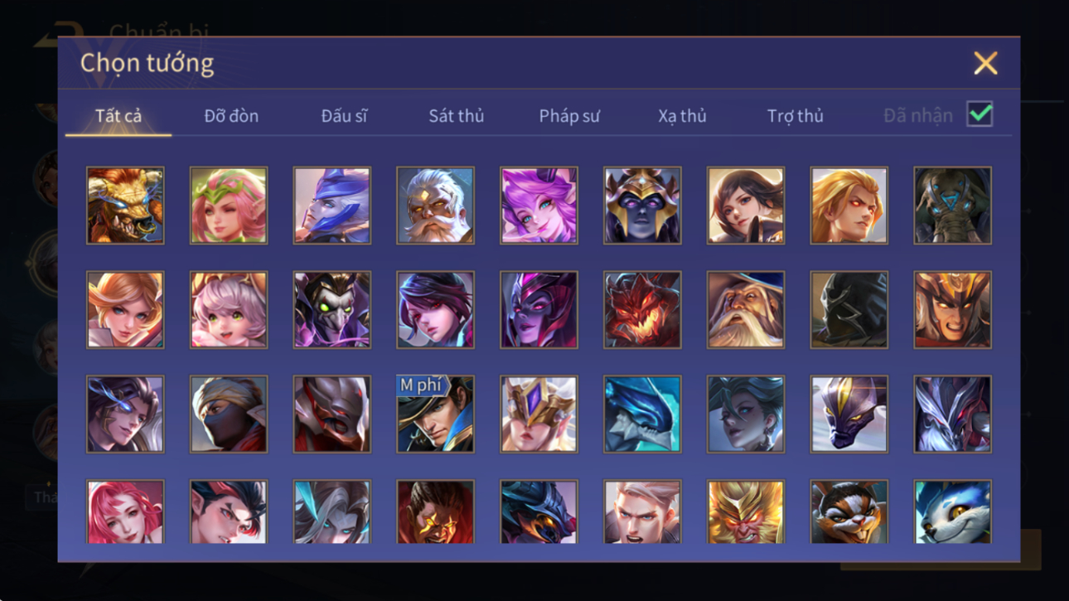Viewport: 1069px width, 601px height.
Task: Pick the wizard with blue hat portrait
Action: (746, 310)
